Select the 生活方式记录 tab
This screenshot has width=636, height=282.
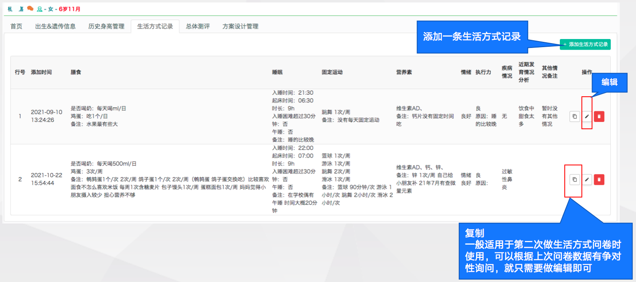pyautogui.click(x=155, y=26)
